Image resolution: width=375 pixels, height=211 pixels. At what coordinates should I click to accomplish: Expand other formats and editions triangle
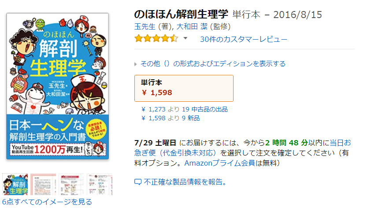[x=136, y=64]
